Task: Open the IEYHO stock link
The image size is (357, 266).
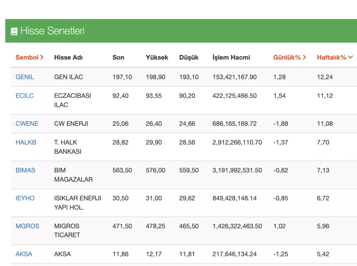Action: pos(25,198)
